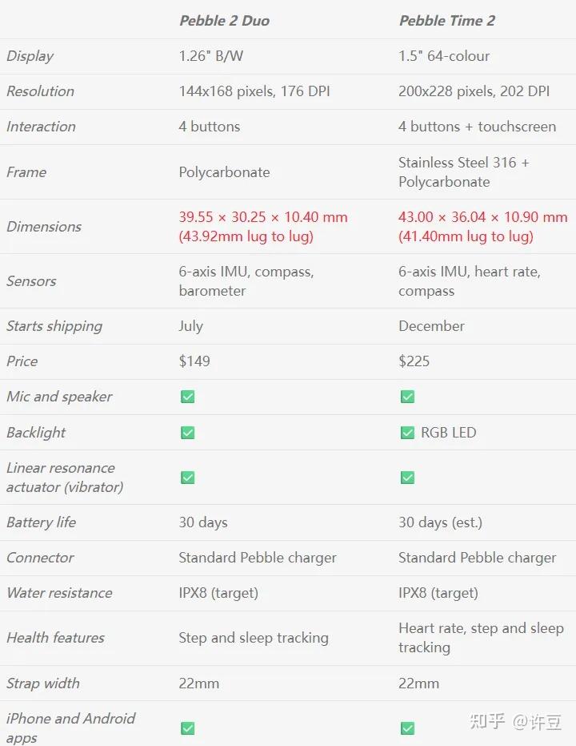Click the green checkmark beside RGB LED
The width and height of the screenshot is (576, 746).
click(407, 433)
